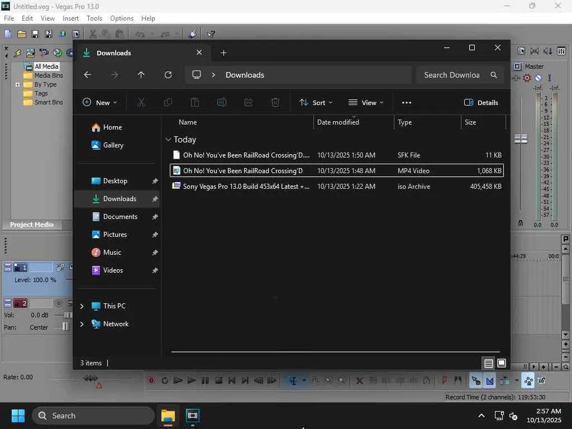Open the Tools menu in Vegas Pro

94,18
